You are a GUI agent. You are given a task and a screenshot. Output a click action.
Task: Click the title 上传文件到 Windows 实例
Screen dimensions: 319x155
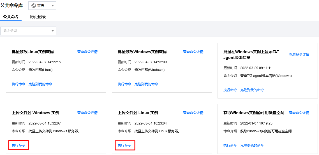[x=35, y=113]
